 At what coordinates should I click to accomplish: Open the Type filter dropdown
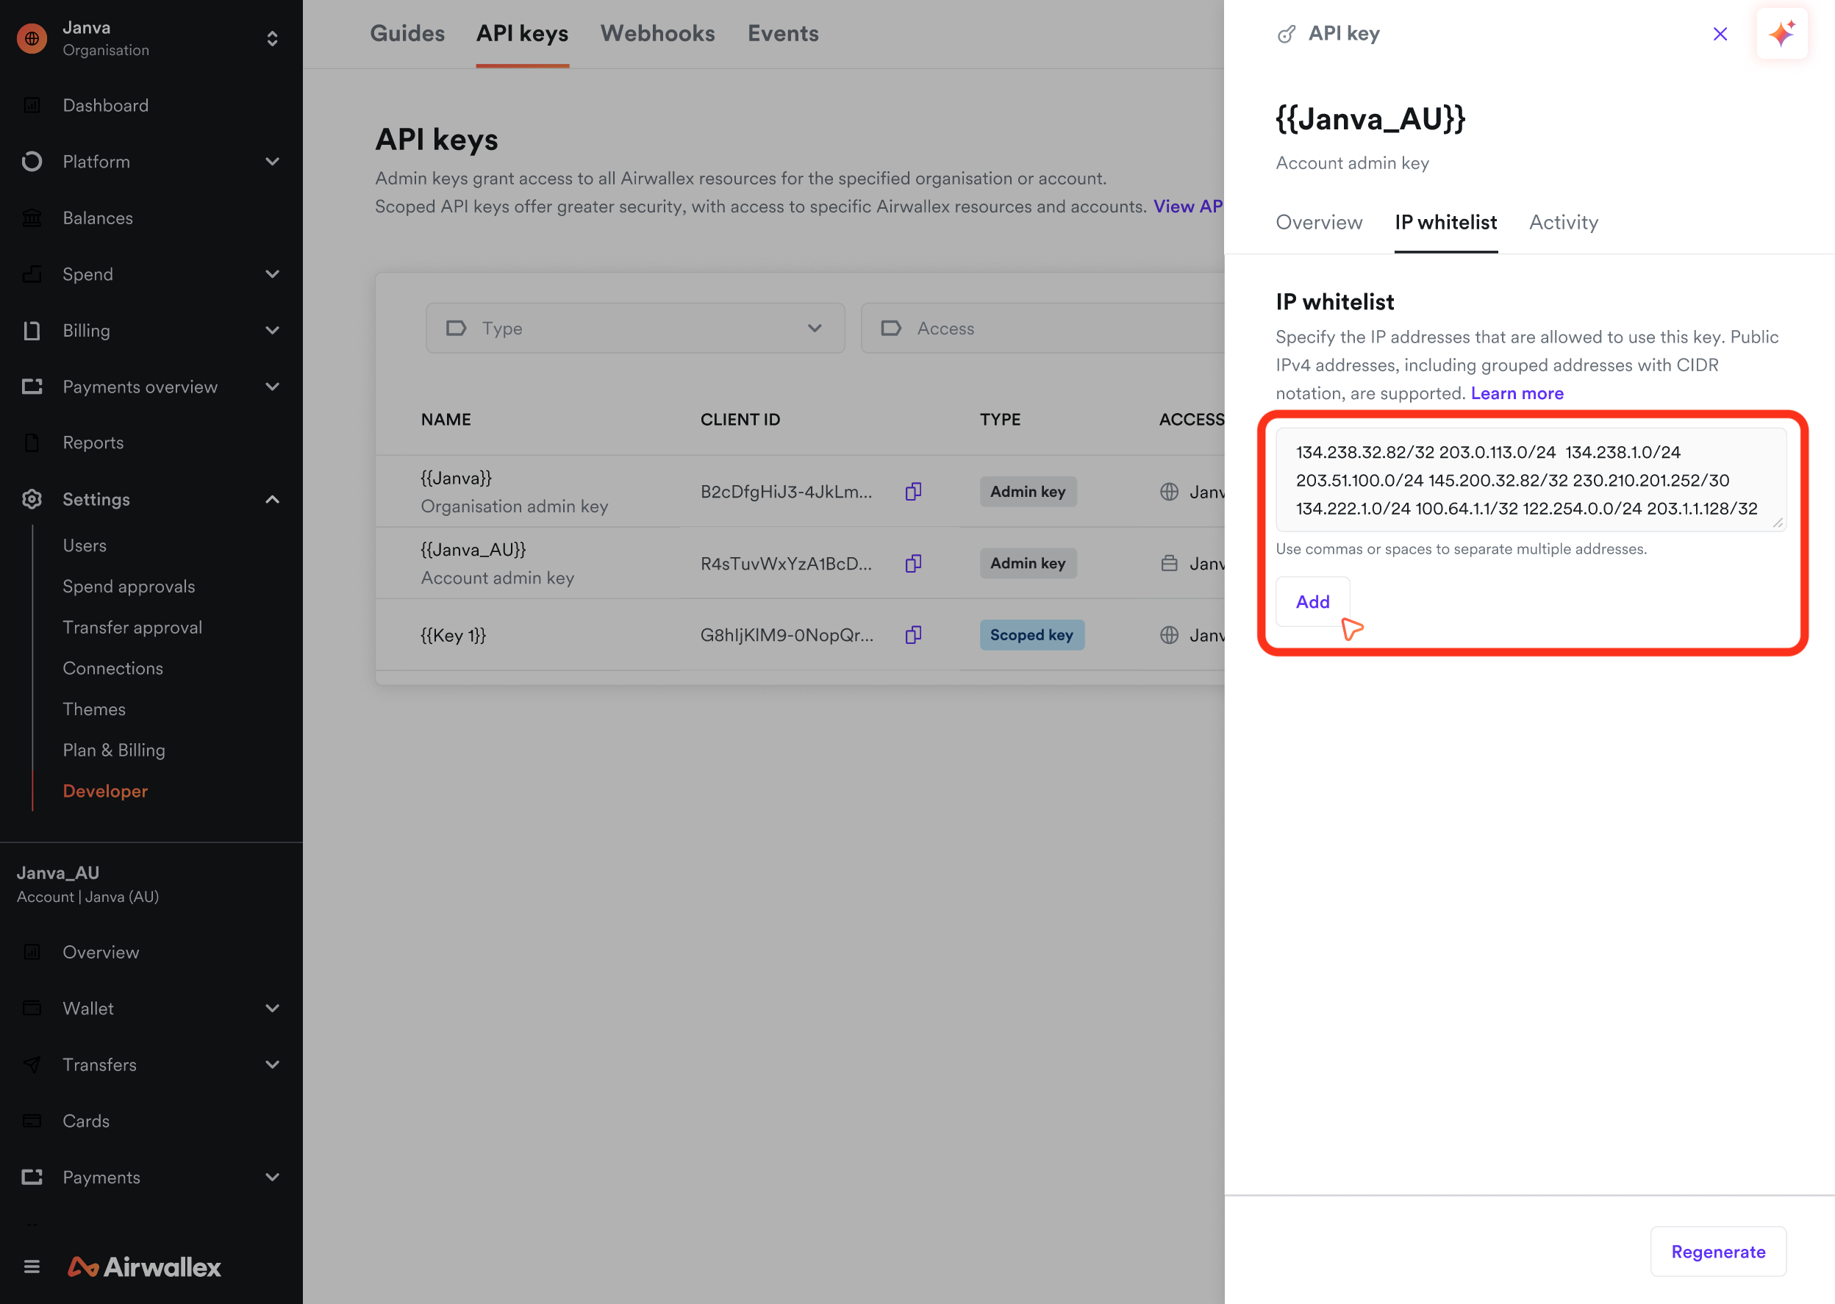pyautogui.click(x=634, y=328)
